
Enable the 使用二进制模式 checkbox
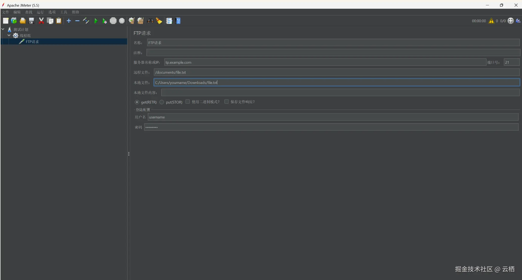coord(187,102)
